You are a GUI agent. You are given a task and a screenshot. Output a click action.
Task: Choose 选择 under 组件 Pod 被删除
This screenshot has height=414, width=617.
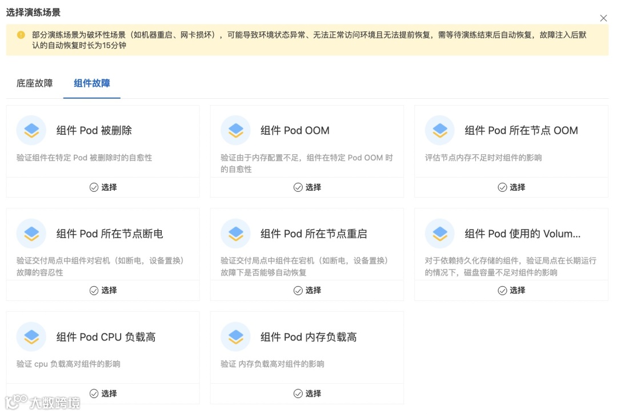(103, 187)
